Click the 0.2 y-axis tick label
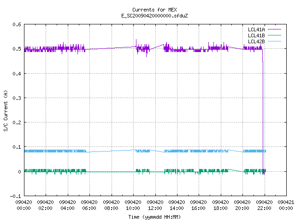This screenshot has width=295, height=221. click(x=17, y=122)
